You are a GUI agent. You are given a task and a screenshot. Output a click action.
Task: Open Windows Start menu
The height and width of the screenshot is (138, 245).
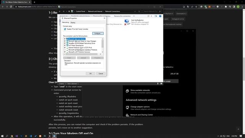coord(2,136)
